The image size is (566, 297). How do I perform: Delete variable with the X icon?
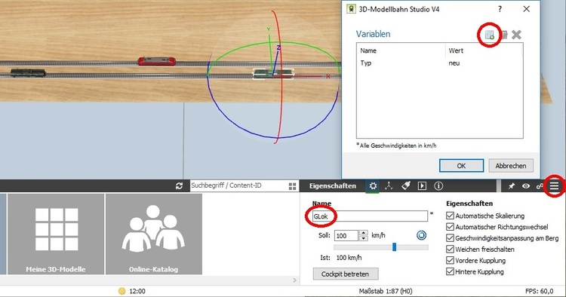pyautogui.click(x=516, y=35)
